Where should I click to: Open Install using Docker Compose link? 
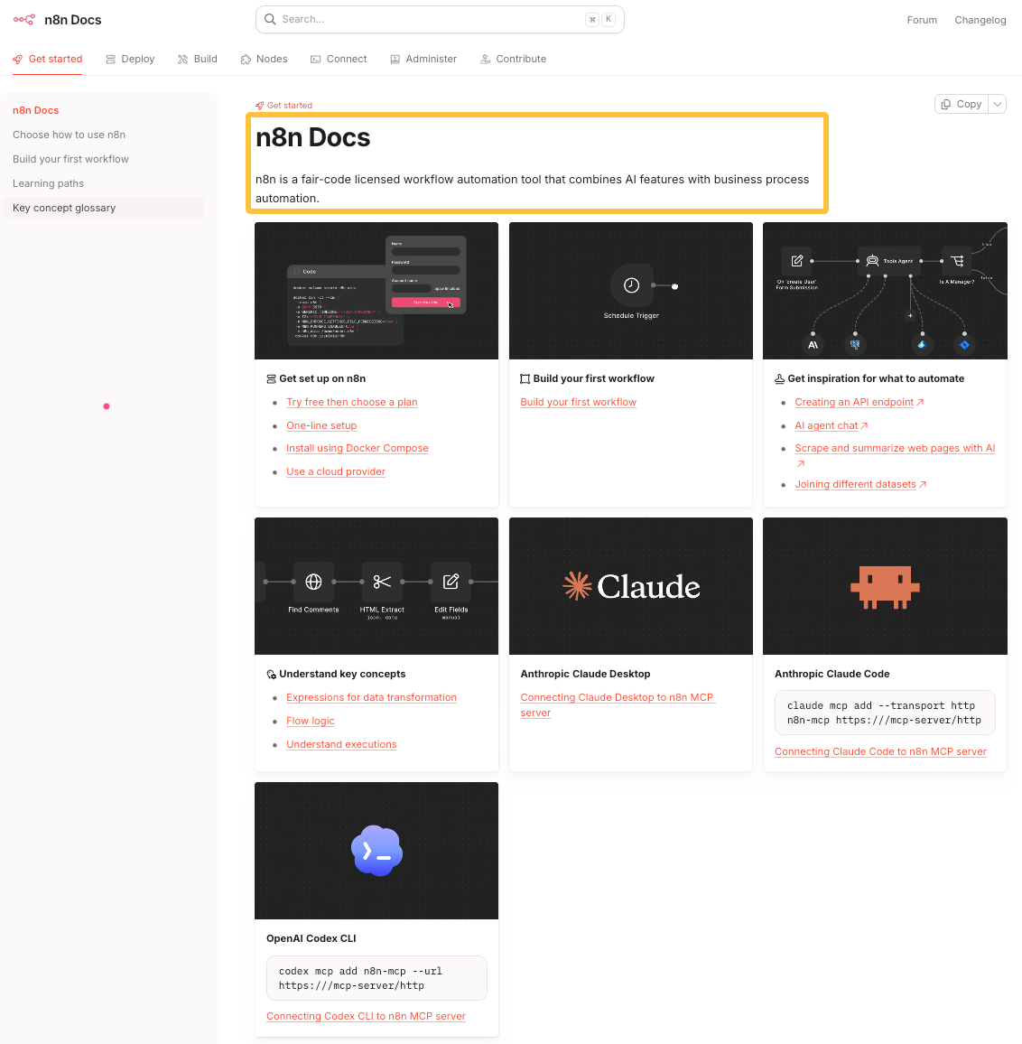pos(358,449)
